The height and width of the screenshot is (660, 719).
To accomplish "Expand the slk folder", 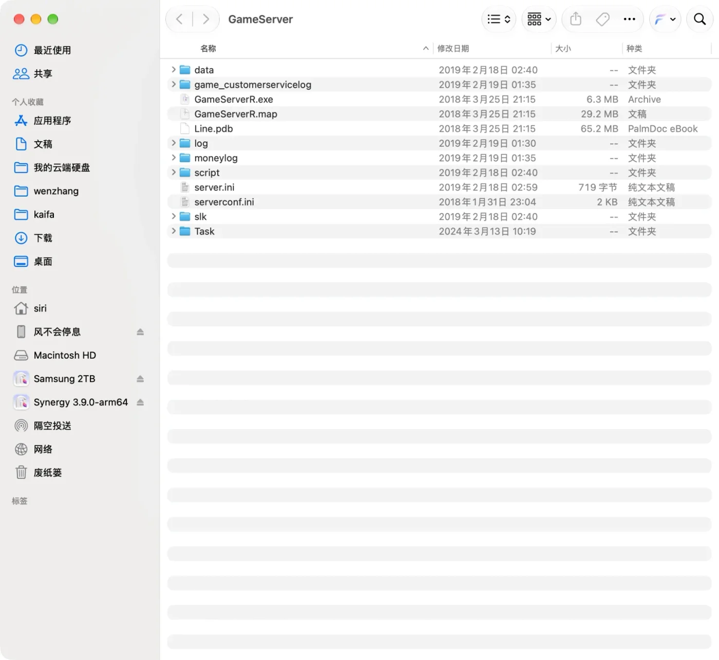I will (x=174, y=217).
